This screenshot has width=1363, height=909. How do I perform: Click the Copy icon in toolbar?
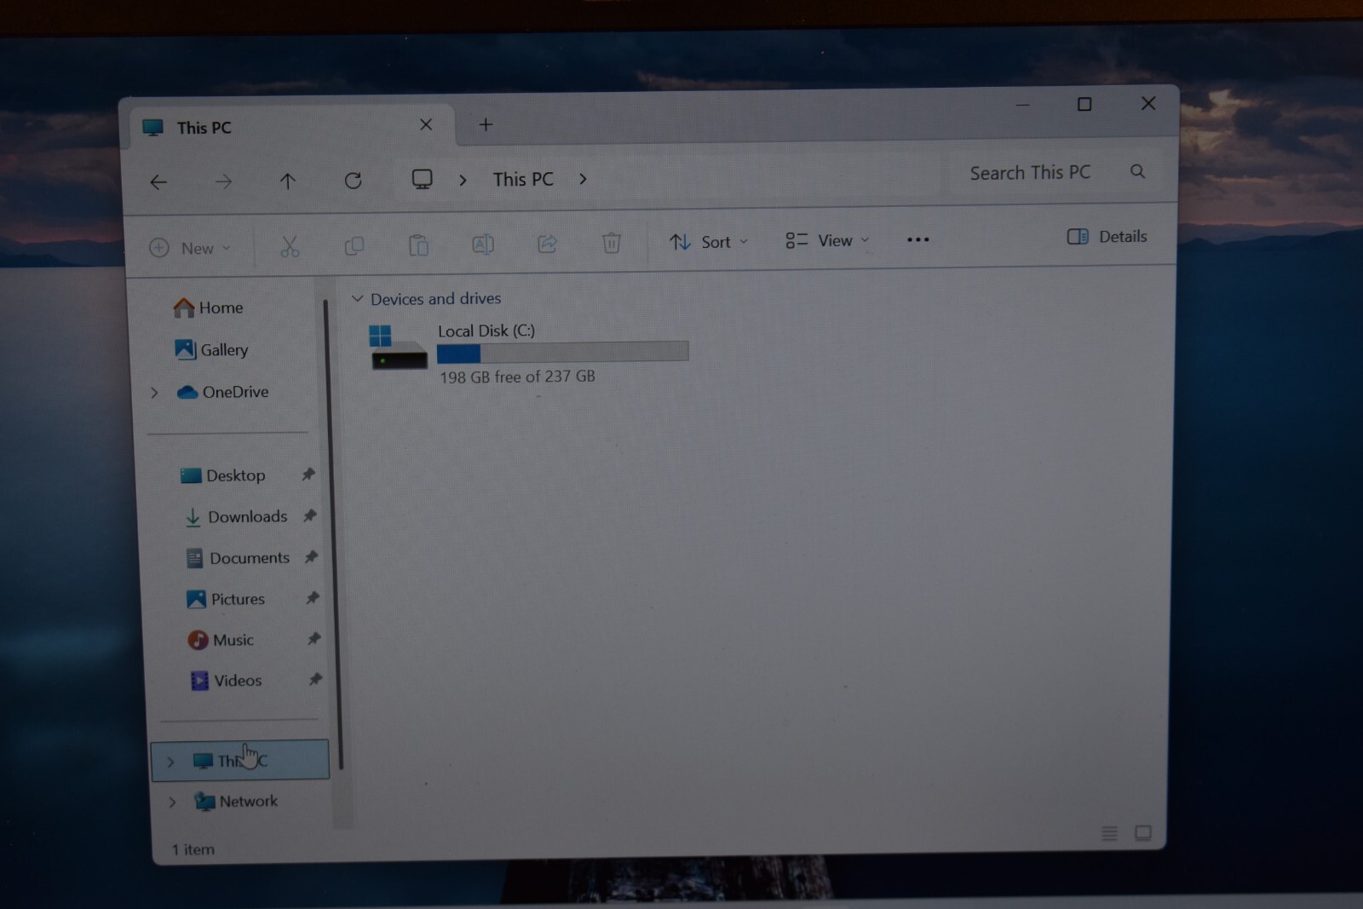tap(354, 246)
